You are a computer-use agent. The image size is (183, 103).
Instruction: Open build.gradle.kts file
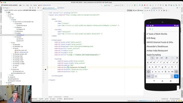(13, 79)
